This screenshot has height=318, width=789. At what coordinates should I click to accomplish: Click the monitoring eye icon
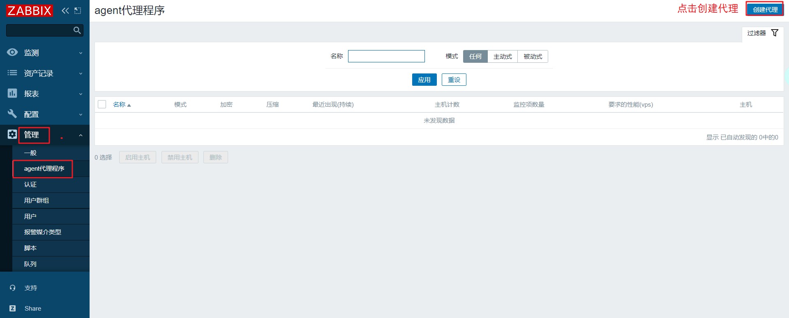(x=12, y=52)
